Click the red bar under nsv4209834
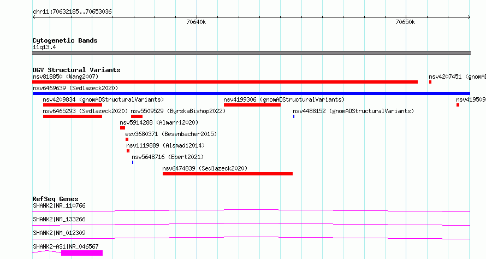The width and height of the screenshot is (486, 259). click(73, 105)
